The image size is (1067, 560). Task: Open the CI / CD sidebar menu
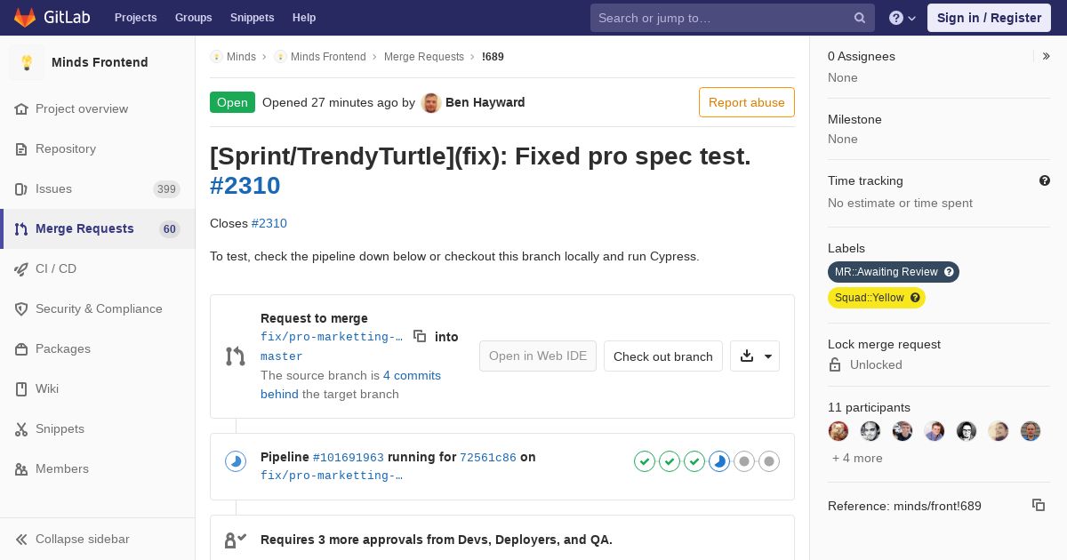click(98, 268)
